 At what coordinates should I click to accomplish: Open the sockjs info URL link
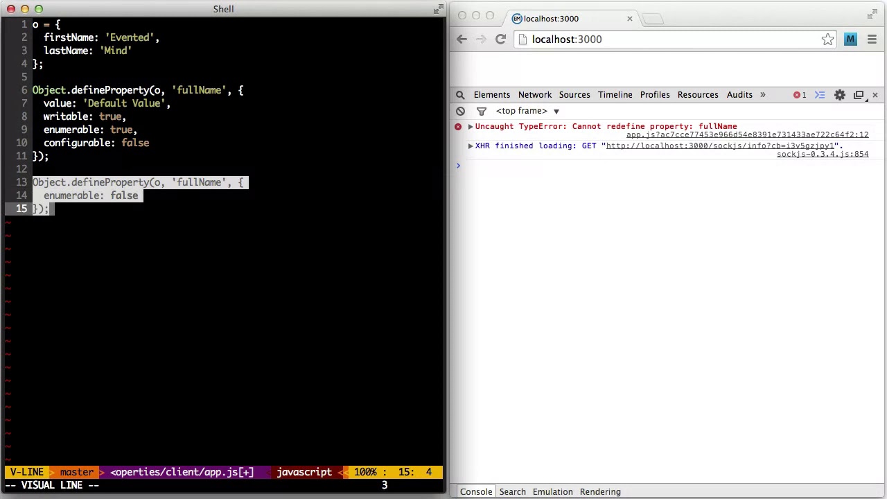721,146
